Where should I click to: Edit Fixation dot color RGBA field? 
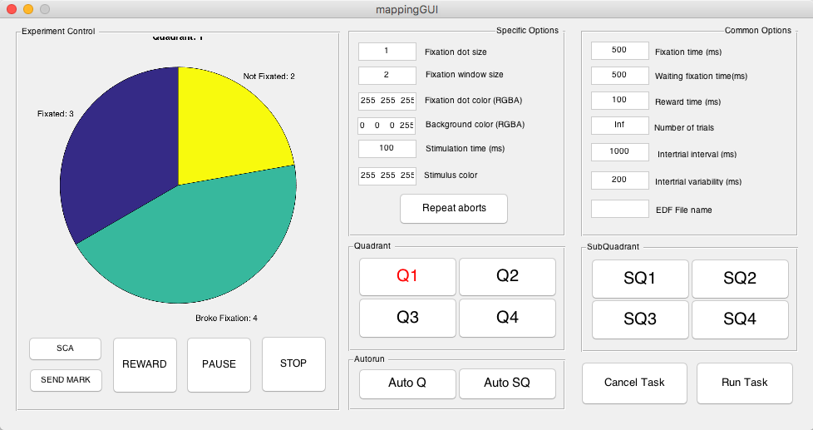pyautogui.click(x=387, y=101)
